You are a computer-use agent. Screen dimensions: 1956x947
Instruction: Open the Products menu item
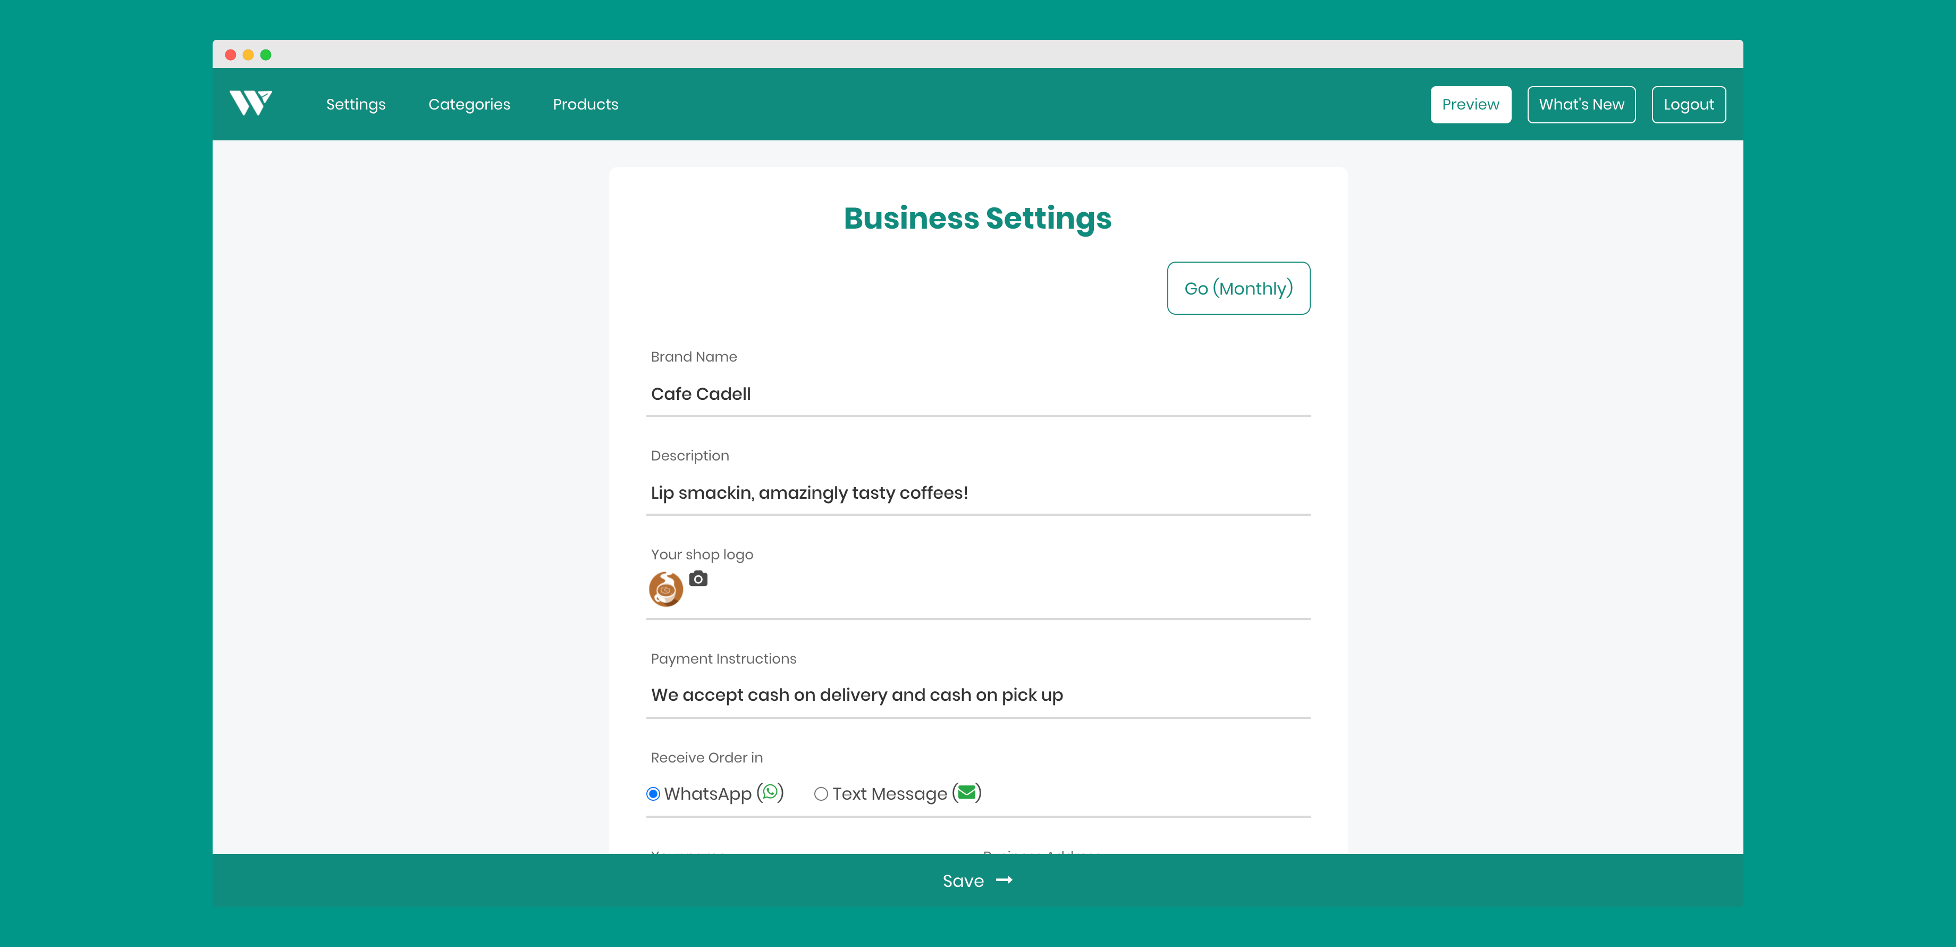click(x=585, y=104)
